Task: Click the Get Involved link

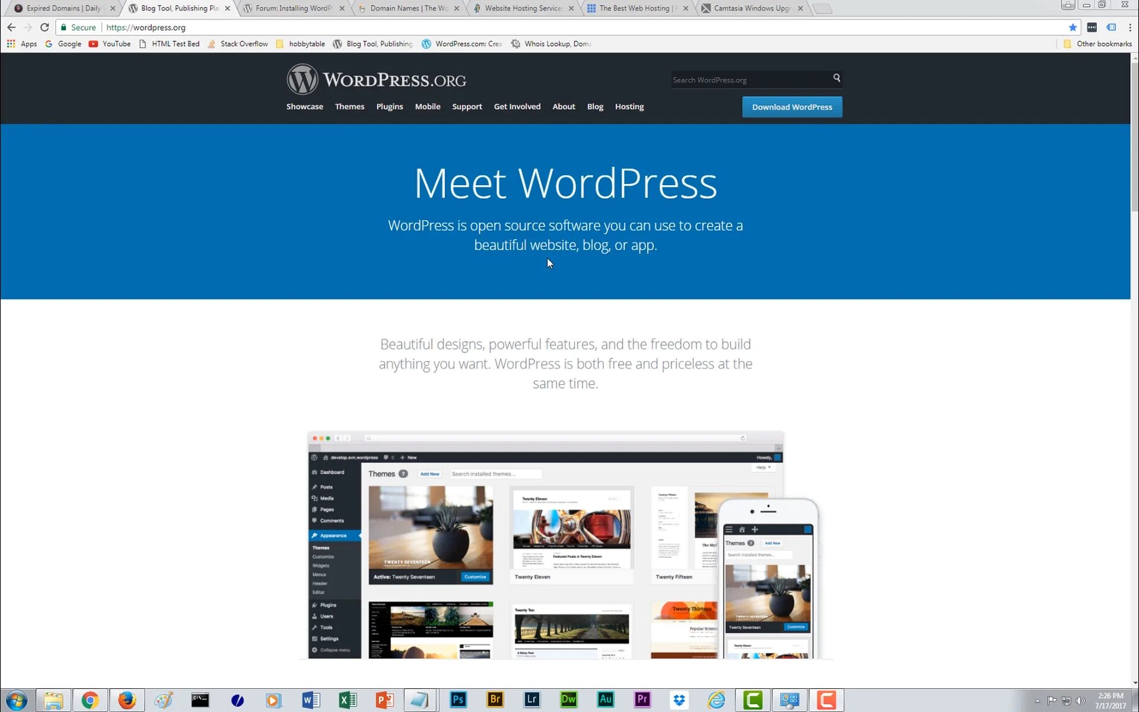Action: [517, 106]
